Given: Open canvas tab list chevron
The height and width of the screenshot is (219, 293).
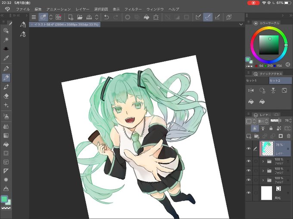Looking at the screenshot, I should point(241,24).
